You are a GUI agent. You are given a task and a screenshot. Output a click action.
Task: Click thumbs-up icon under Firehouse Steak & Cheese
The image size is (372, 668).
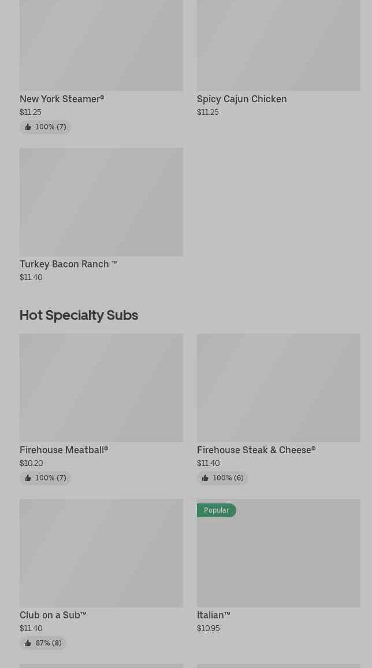(x=205, y=478)
